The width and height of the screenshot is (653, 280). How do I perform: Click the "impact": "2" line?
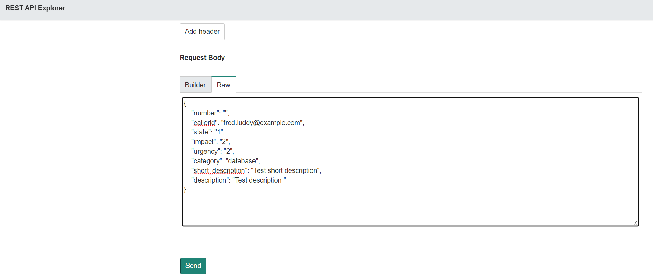211,142
